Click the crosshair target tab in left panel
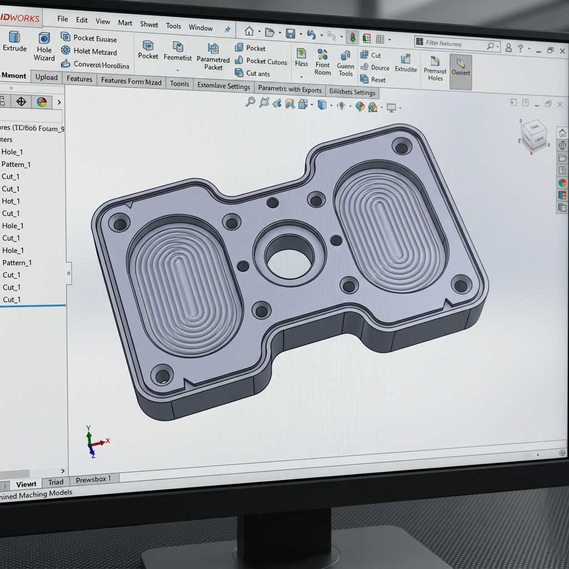The width and height of the screenshot is (569, 569). (21, 102)
